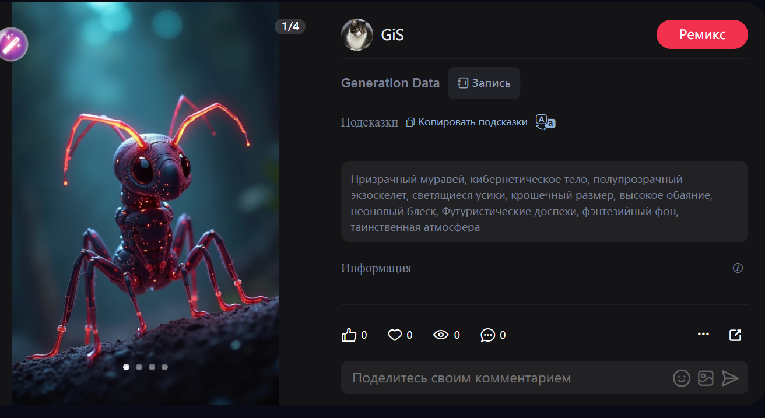Image resolution: width=765 pixels, height=418 pixels.
Task: Click the thumbs-up like icon
Action: tap(349, 335)
